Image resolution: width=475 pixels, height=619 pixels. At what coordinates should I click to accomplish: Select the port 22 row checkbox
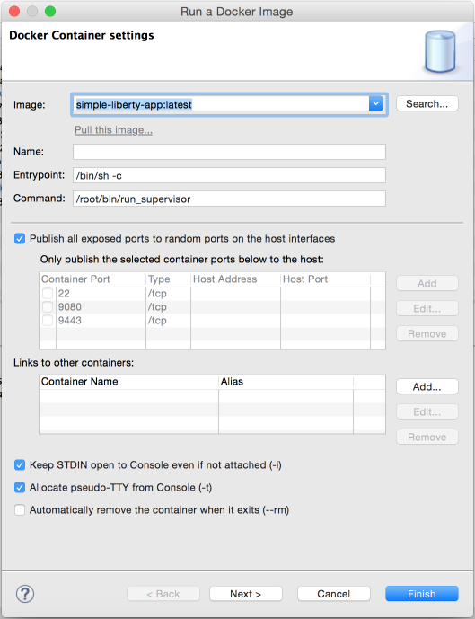click(x=48, y=293)
